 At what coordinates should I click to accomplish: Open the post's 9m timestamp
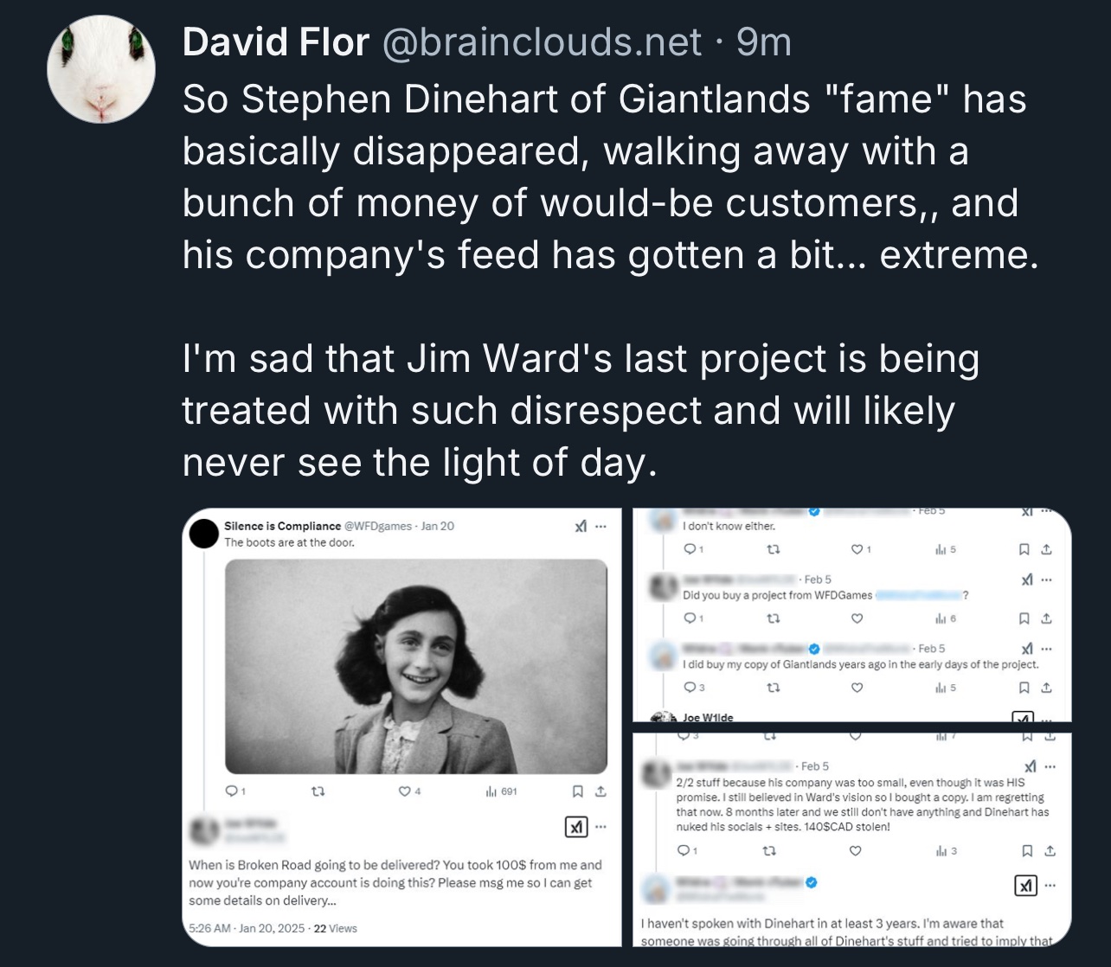(x=764, y=42)
